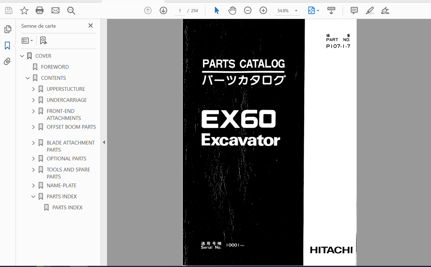Open the Sign document pen tool

(x=385, y=10)
